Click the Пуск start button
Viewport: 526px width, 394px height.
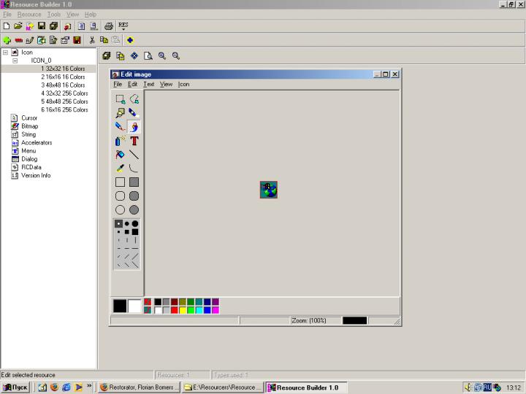[x=15, y=387]
